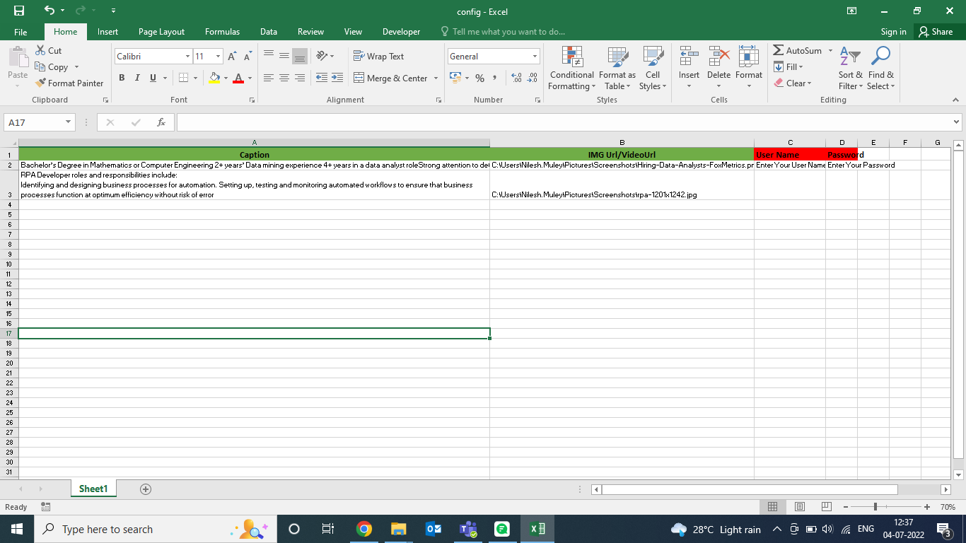Select the Merge & Center icon

359,78
